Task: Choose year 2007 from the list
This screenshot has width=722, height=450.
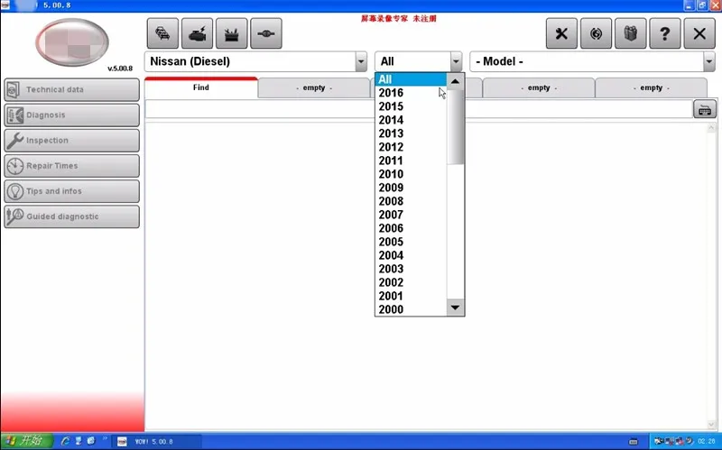Action: [411, 215]
